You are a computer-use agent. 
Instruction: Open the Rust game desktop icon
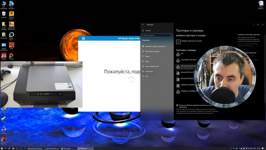[12, 46]
